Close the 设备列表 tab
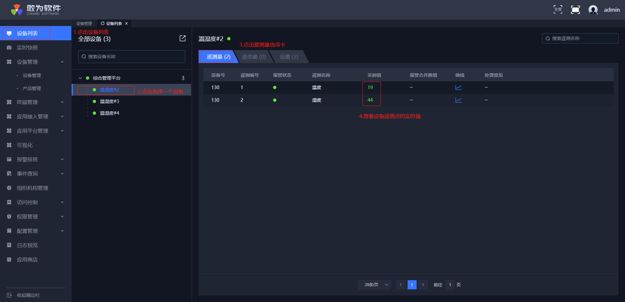The image size is (625, 302). click(127, 23)
